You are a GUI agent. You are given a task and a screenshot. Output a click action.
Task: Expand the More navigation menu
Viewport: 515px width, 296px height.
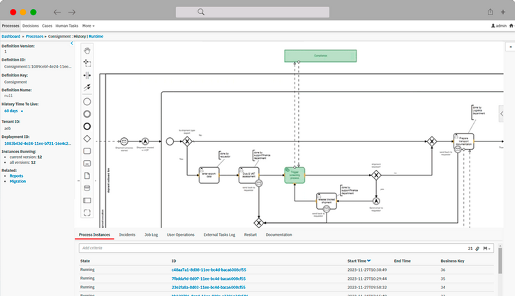(88, 26)
